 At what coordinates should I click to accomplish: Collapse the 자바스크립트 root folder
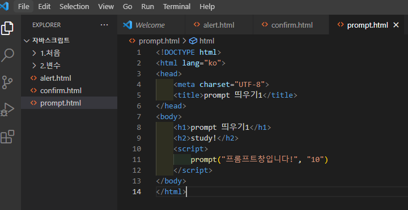(x=69, y=41)
